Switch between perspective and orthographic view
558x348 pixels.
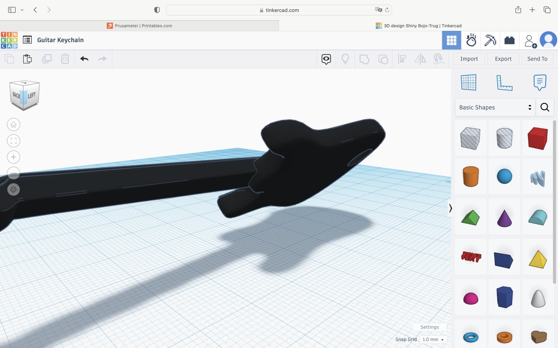coord(14,189)
